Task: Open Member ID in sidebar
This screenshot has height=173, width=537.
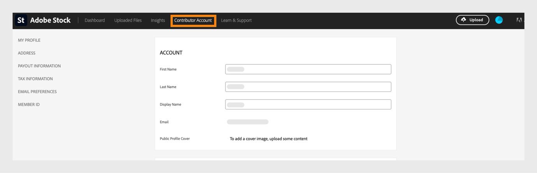Action: pyautogui.click(x=29, y=104)
